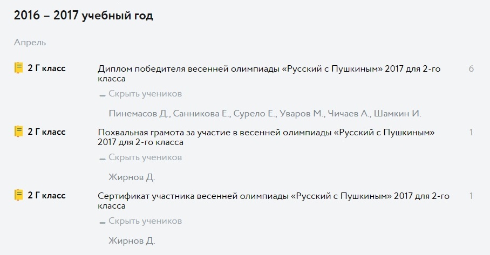Select student Уваров М.

[302, 114]
